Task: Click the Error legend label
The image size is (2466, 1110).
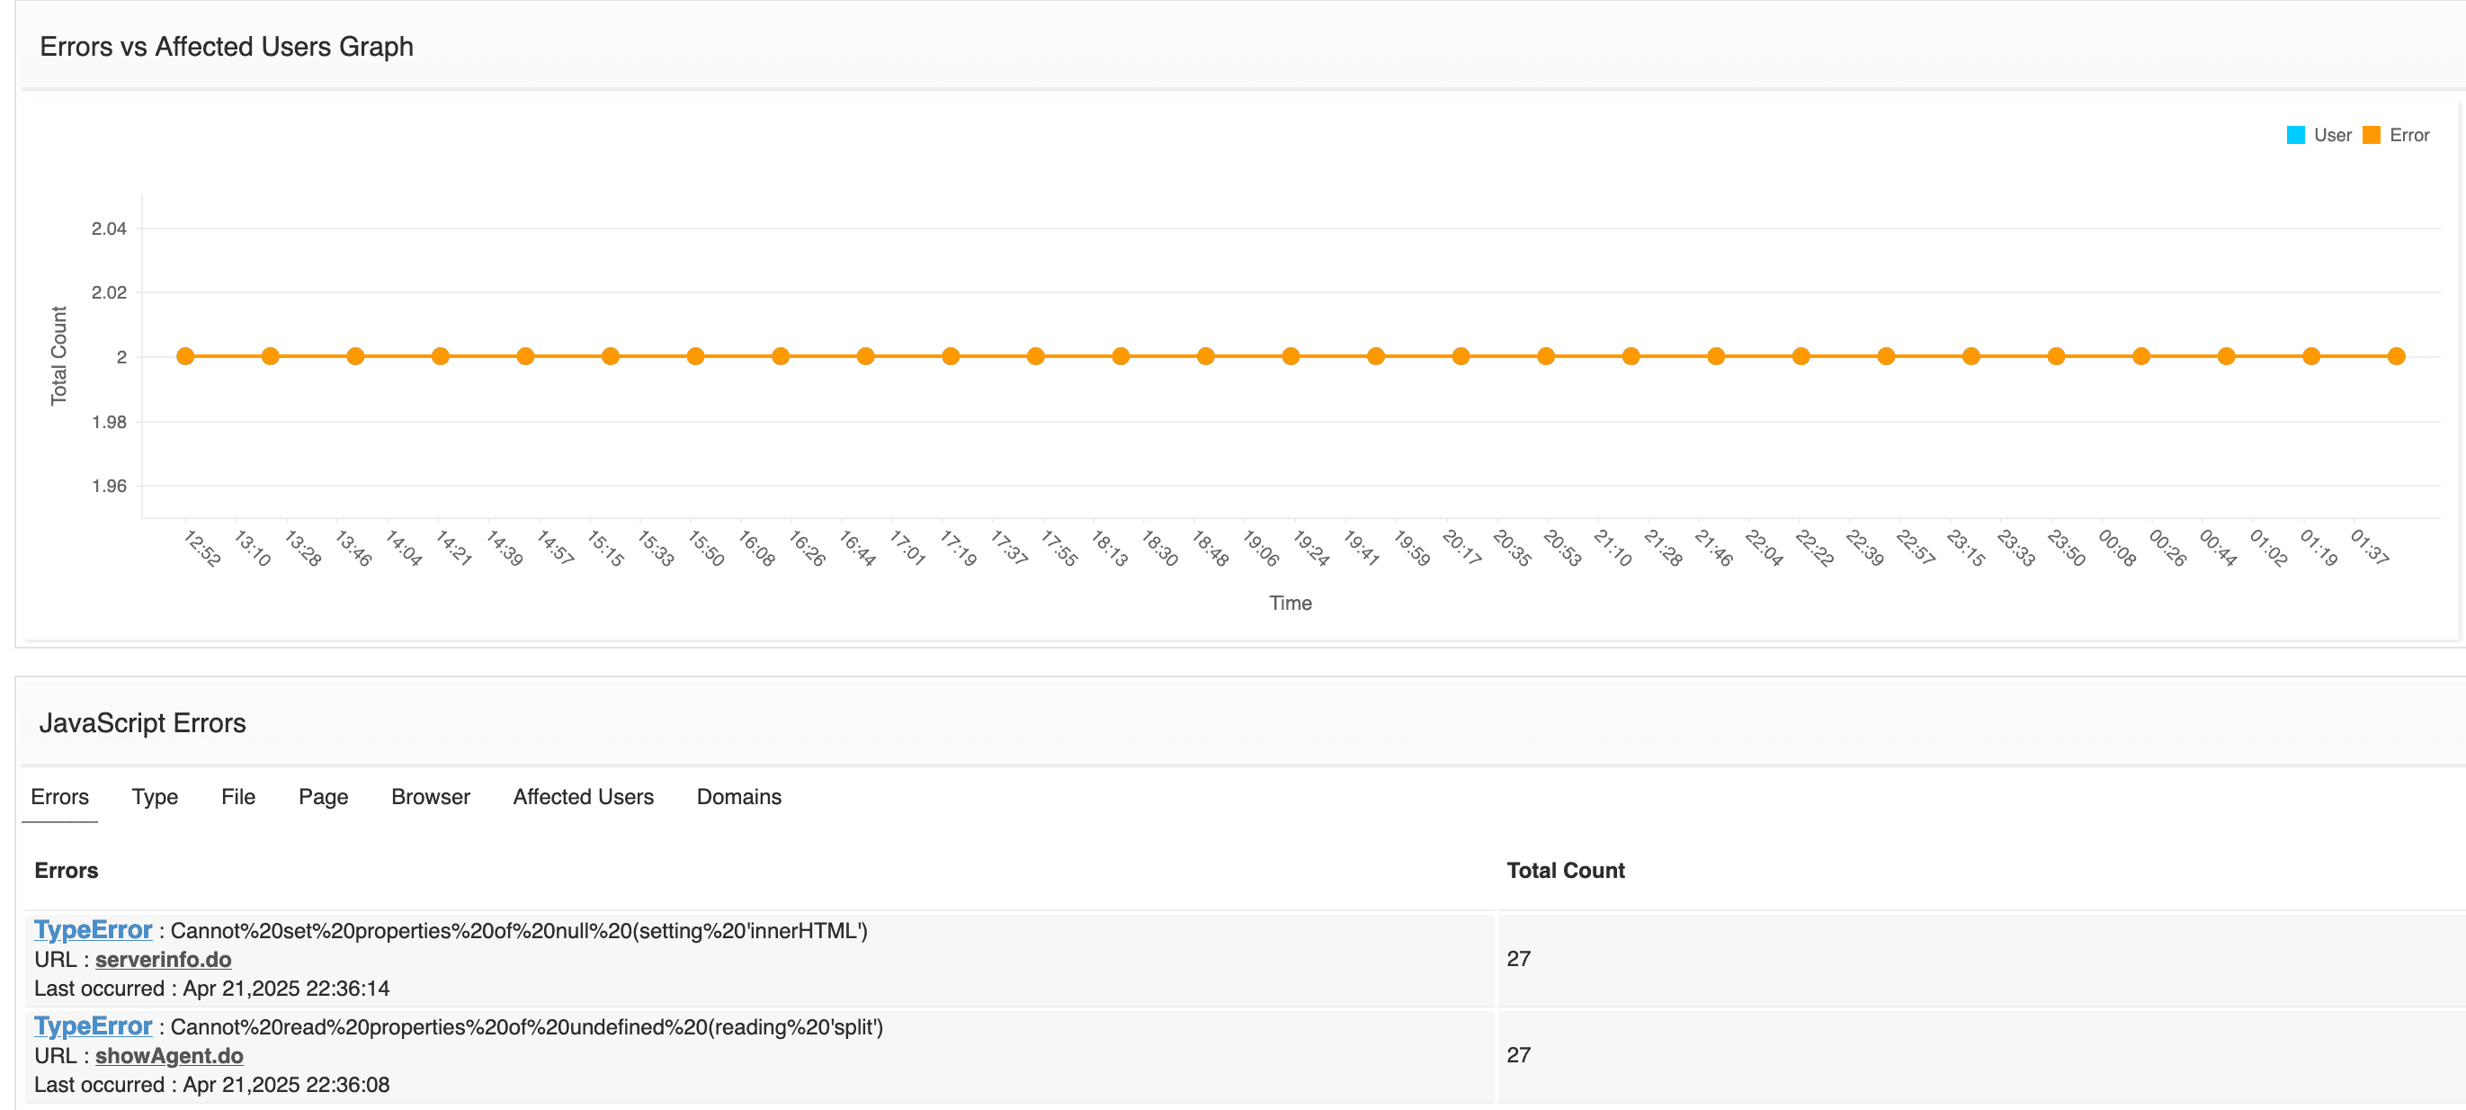Action: tap(2408, 135)
